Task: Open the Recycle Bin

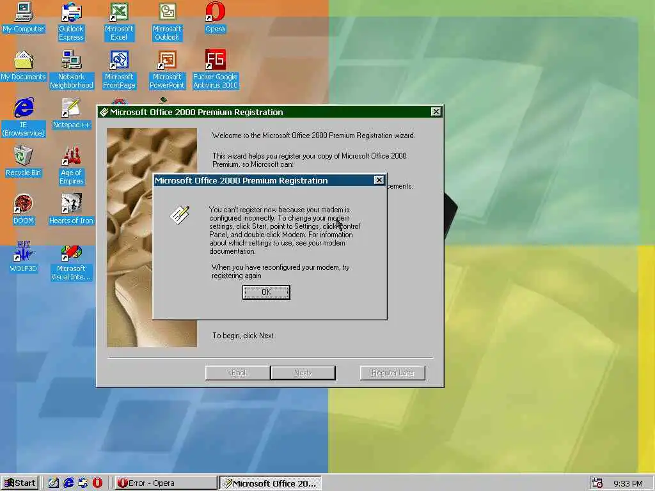Action: pos(24,161)
